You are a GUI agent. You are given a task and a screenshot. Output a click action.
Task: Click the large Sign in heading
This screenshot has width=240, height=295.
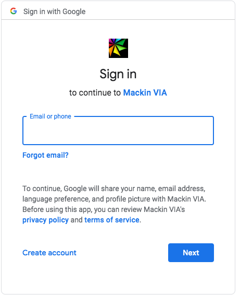(118, 74)
